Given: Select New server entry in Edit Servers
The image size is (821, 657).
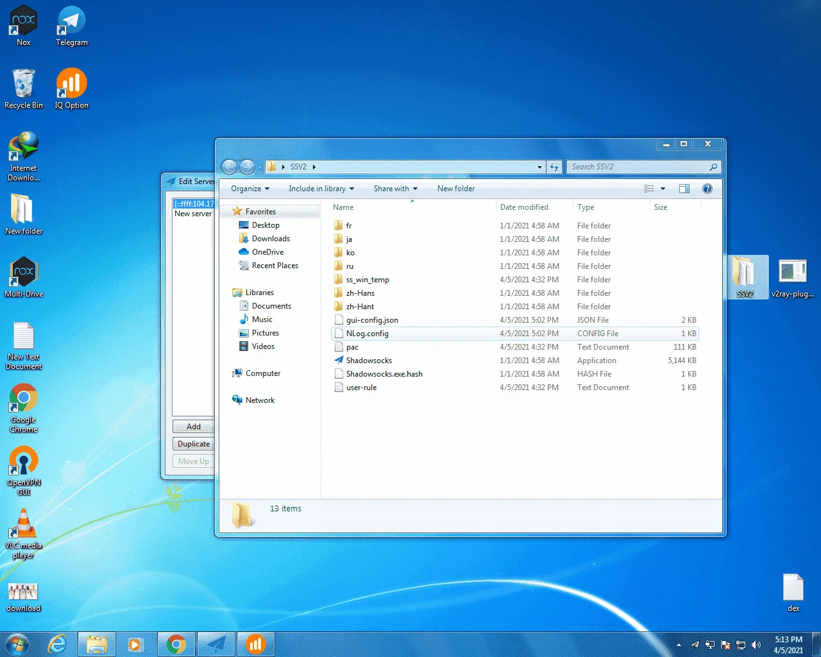Looking at the screenshot, I should pos(193,214).
